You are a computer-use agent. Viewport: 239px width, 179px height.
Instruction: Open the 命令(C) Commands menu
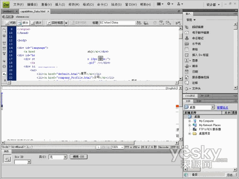(102, 4)
